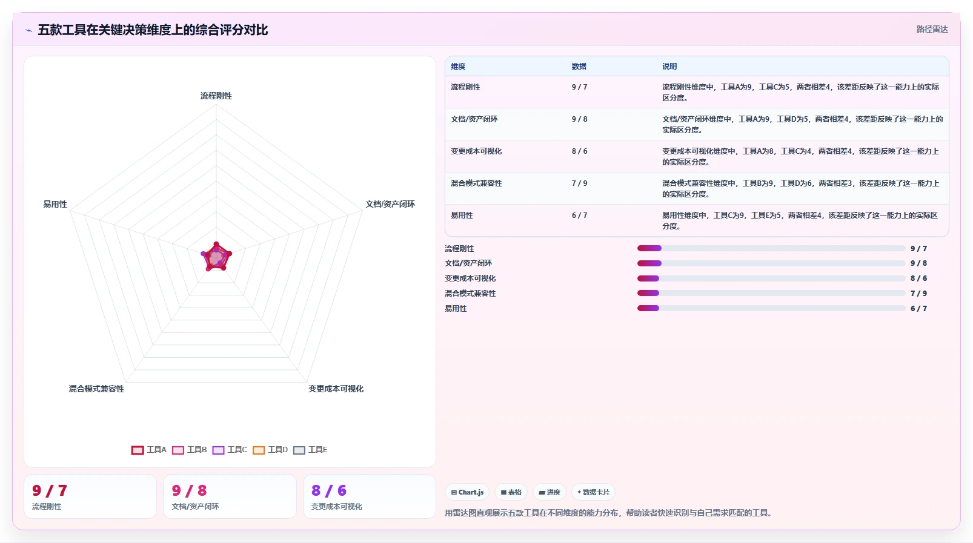The image size is (973, 543).
Task: Click the 路径雷达 label in header
Action: [932, 29]
